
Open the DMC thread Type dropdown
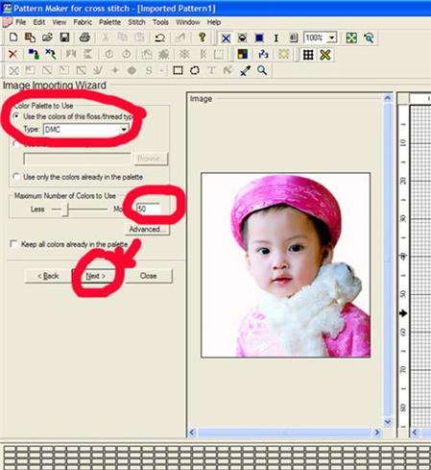pyautogui.click(x=124, y=130)
